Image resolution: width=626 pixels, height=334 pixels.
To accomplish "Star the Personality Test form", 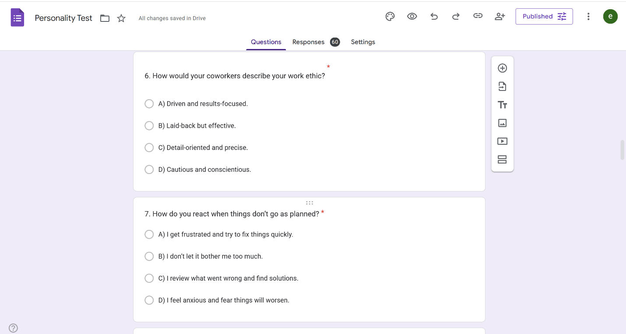I will pyautogui.click(x=121, y=18).
